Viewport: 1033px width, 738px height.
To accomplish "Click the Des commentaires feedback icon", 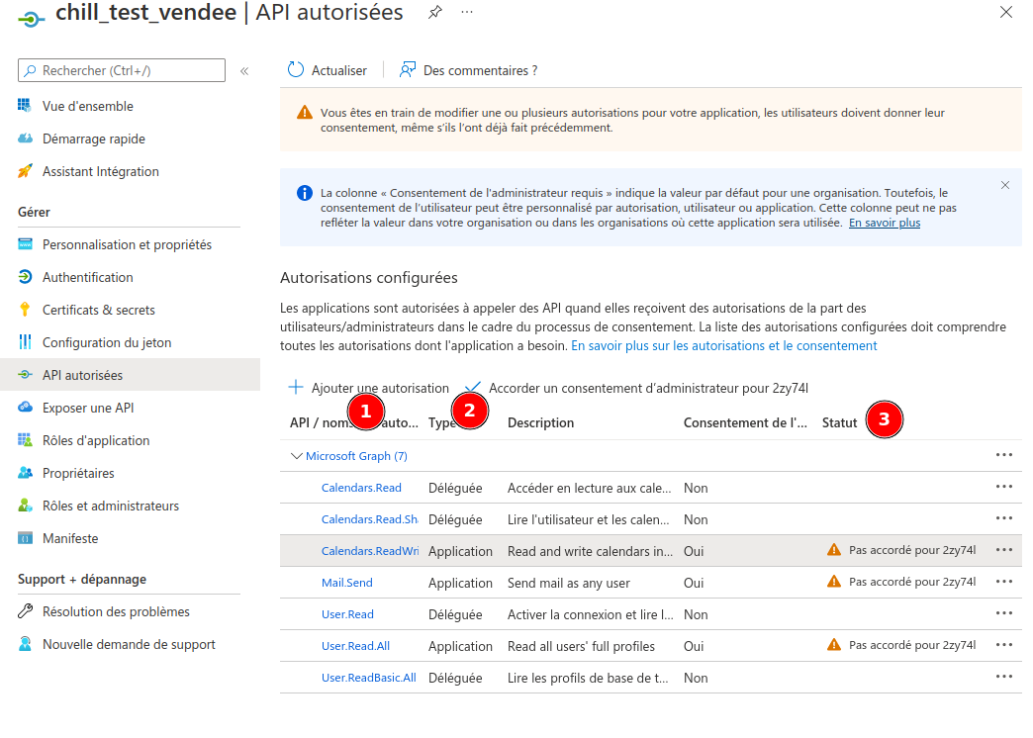I will tap(407, 70).
